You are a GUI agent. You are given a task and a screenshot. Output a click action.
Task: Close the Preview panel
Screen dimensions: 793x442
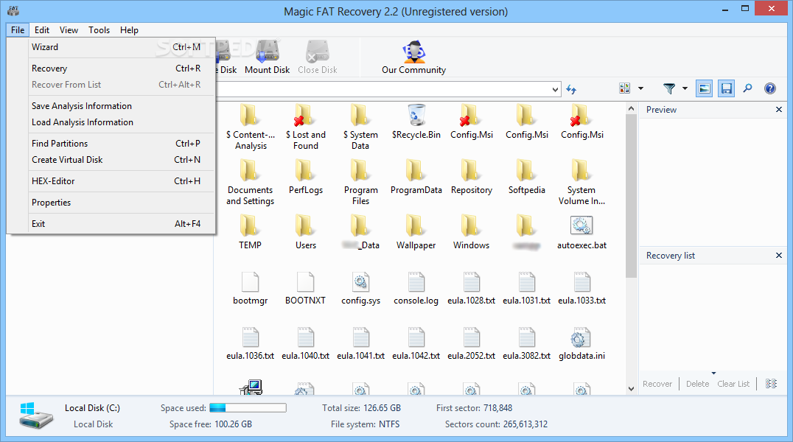click(x=779, y=109)
